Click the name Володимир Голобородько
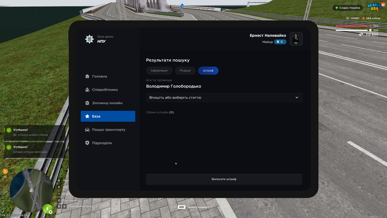The height and width of the screenshot is (218, 387). (174, 86)
